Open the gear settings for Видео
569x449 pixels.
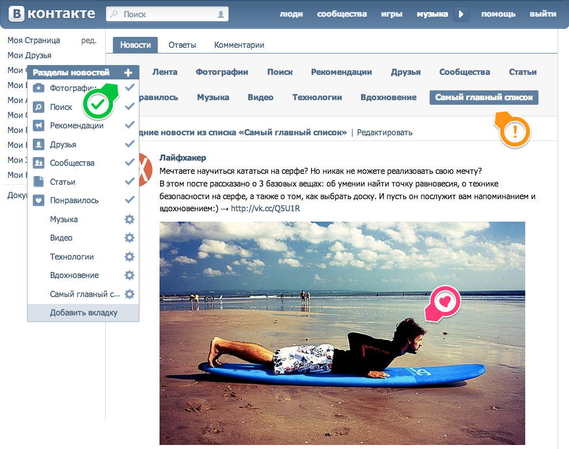tap(129, 238)
